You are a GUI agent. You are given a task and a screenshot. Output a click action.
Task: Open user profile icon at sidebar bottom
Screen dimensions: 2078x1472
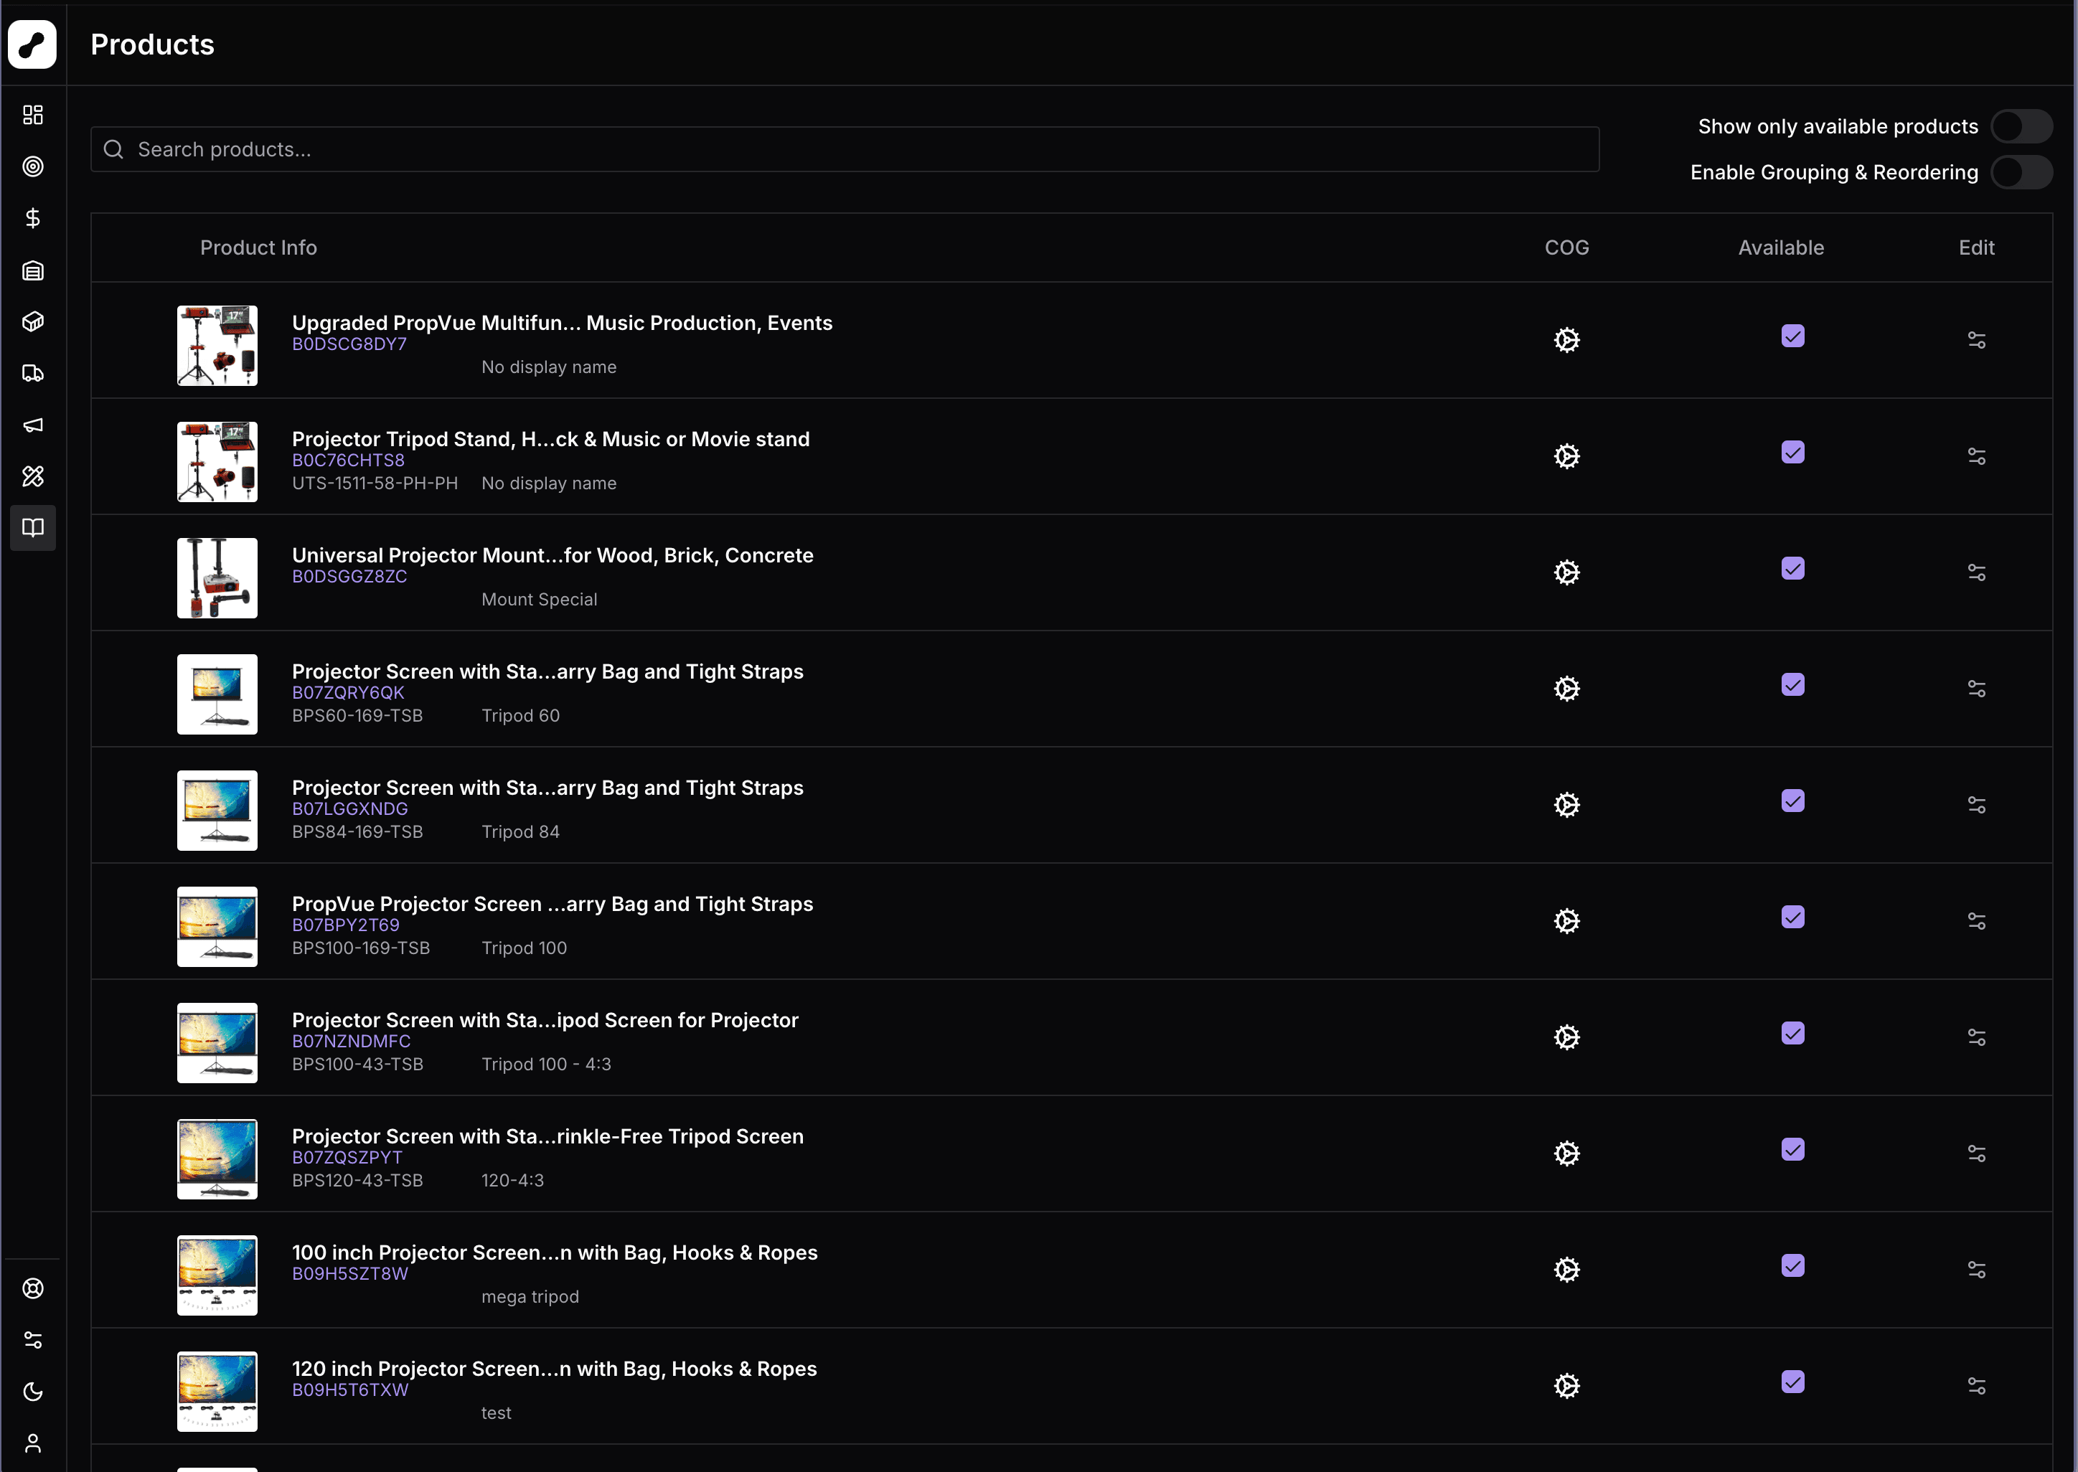click(x=32, y=1442)
